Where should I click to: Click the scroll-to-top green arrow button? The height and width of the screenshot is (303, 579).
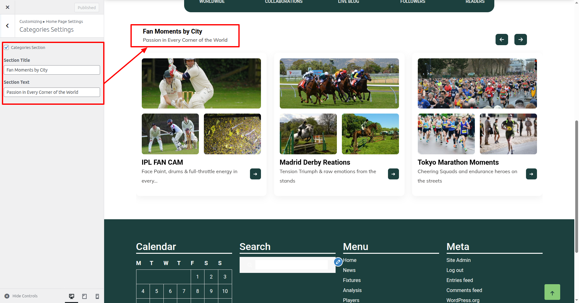point(552,292)
